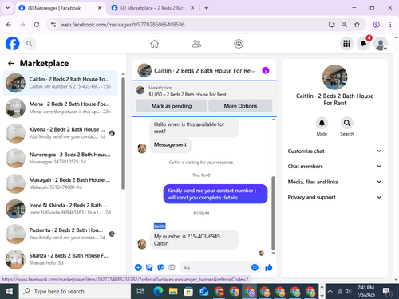The height and width of the screenshot is (299, 399).
Task: Open the Mena conversation
Action: tap(61, 108)
